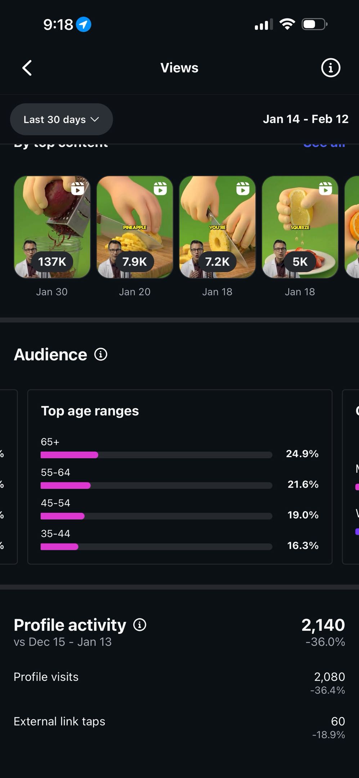Image resolution: width=359 pixels, height=778 pixels.
Task: Open the Views info icon at top right
Action: (x=330, y=68)
